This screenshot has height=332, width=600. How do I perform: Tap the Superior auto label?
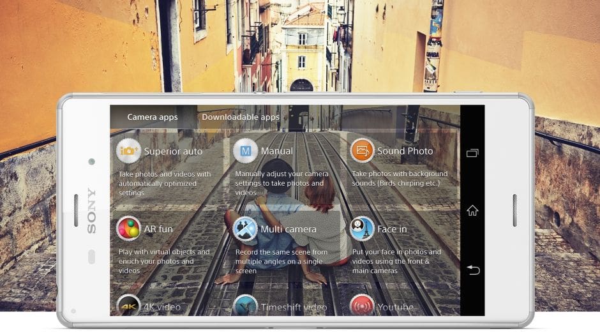(x=173, y=151)
